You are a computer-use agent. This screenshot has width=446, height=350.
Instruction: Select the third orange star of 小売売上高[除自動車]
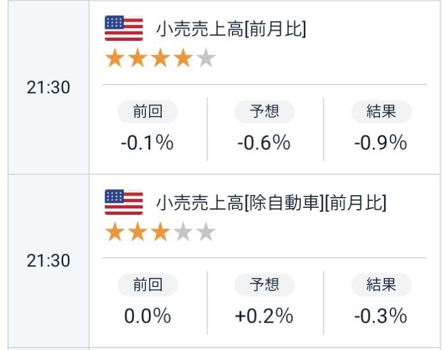tap(160, 231)
